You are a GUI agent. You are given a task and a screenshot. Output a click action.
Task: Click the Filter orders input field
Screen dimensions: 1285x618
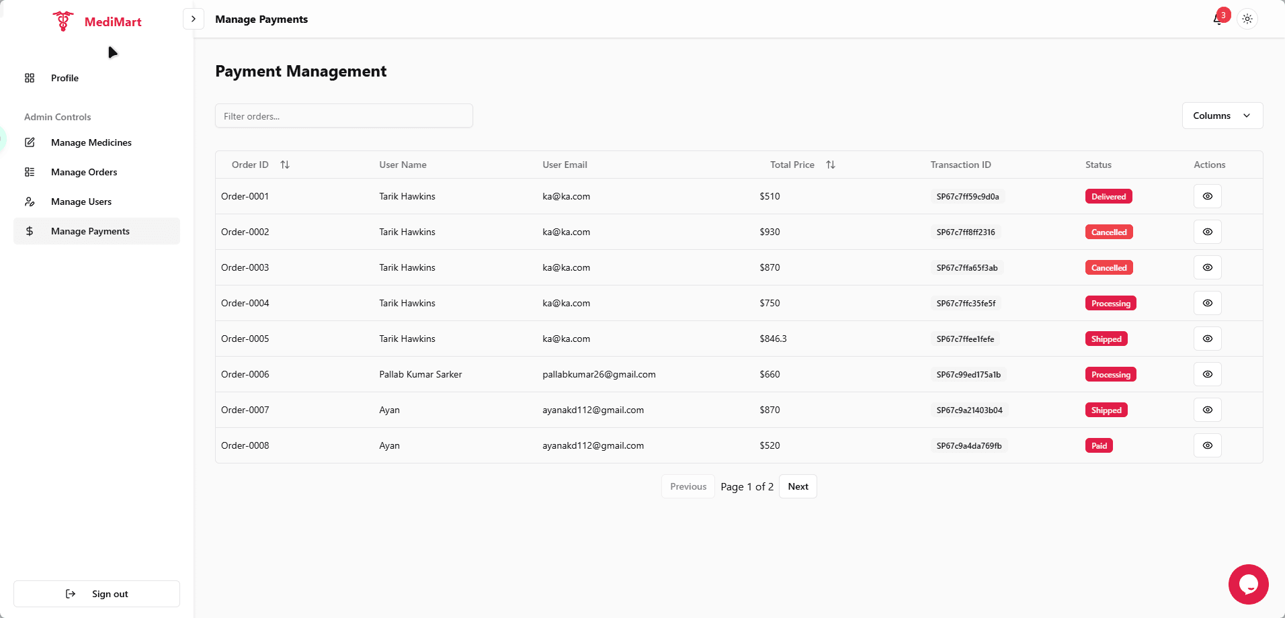pos(343,116)
